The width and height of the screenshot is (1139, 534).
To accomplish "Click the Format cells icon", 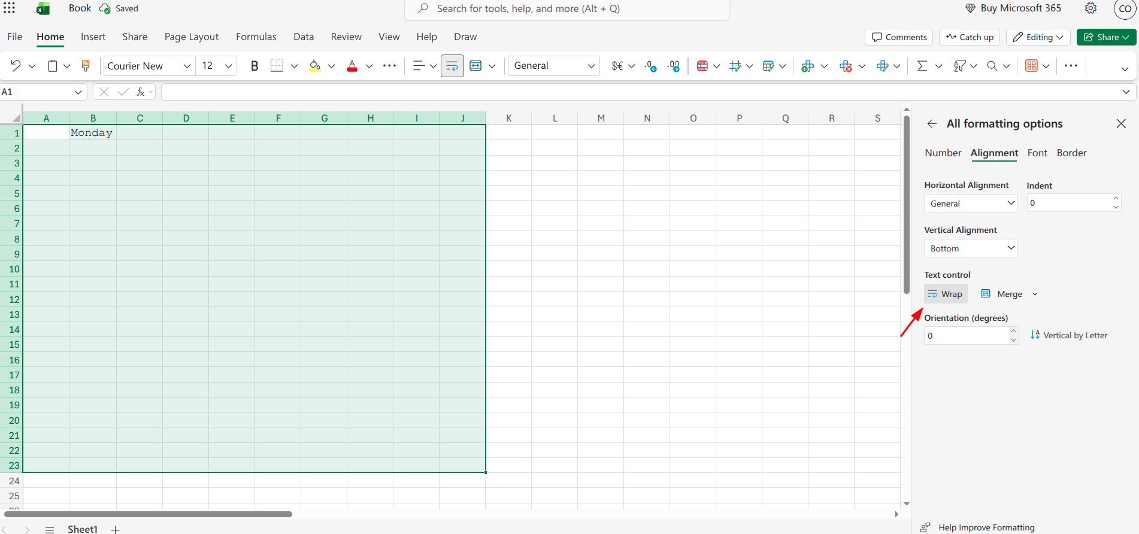I will pos(882,66).
